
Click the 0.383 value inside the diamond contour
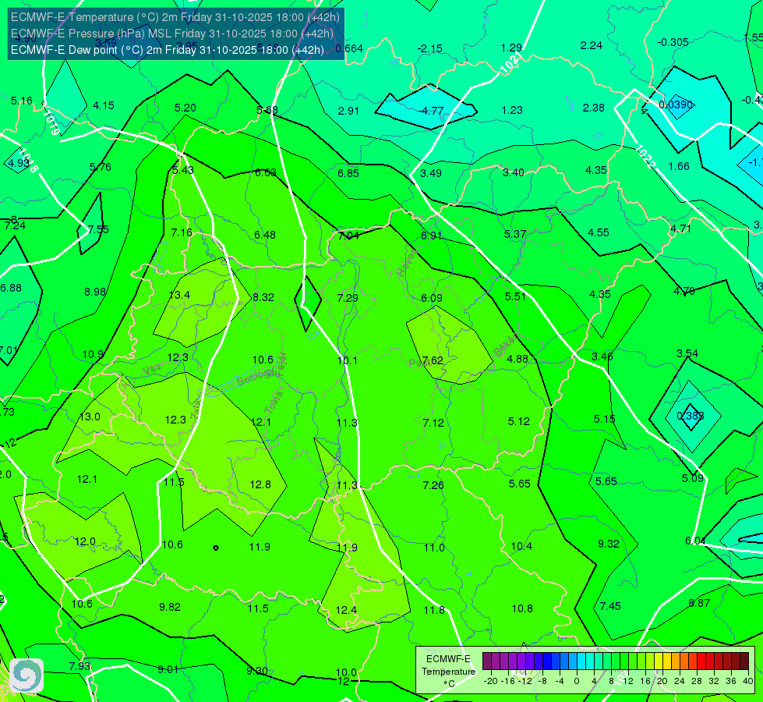pyautogui.click(x=691, y=416)
